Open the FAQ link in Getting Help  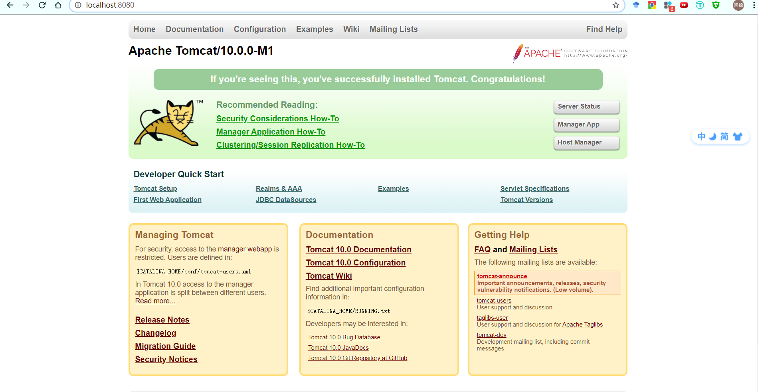point(482,249)
